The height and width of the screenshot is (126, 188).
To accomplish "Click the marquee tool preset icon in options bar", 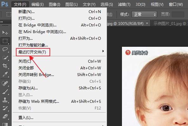I will [x=9, y=14].
